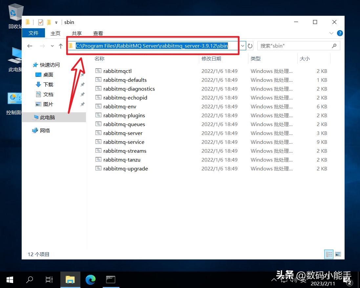Image resolution: width=360 pixels, height=288 pixels.
Task: Select 此电脑 in the navigation pane
Action: point(48,117)
